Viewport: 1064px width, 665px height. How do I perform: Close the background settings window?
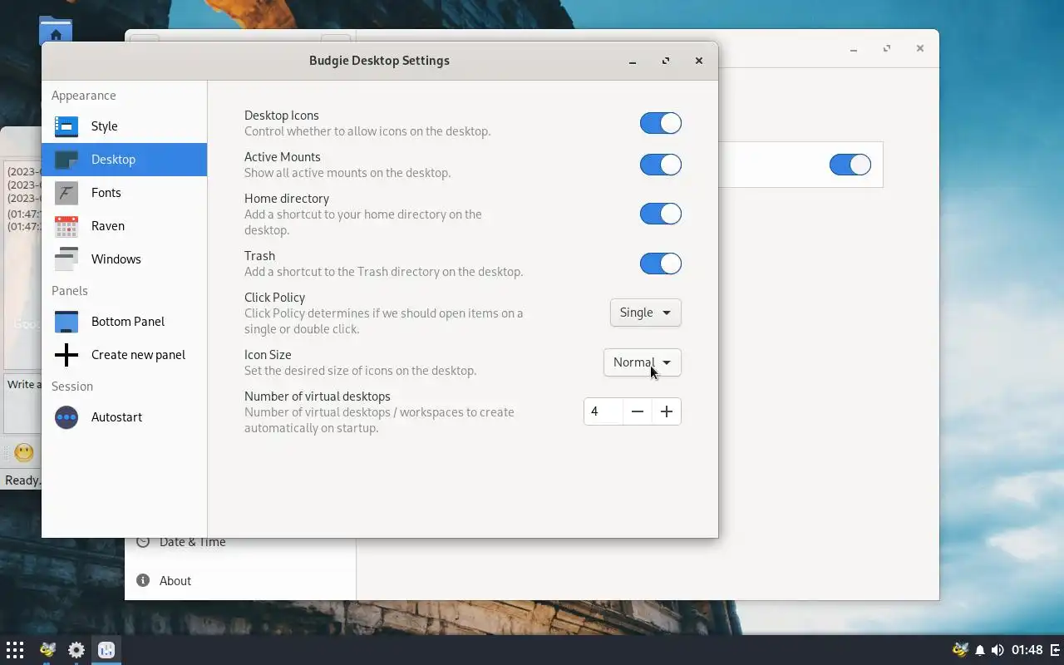click(920, 48)
